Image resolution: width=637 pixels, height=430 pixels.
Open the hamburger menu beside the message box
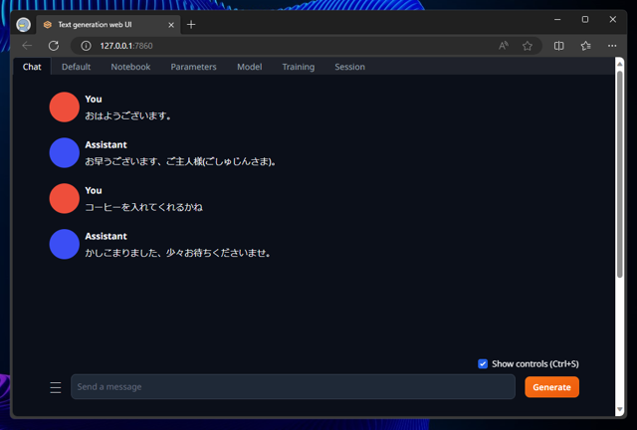[x=56, y=387]
